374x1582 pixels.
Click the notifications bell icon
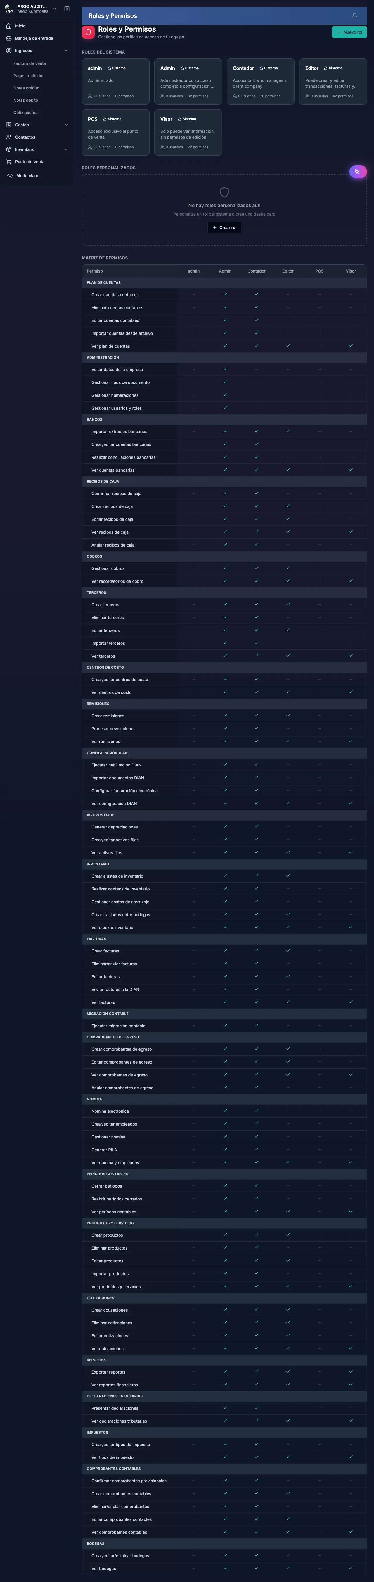pyautogui.click(x=354, y=16)
